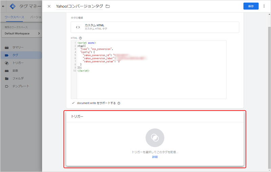The height and width of the screenshot is (172, 271).
Task: Click code line containing yahoo_conversion_value
Action: click(x=102, y=62)
